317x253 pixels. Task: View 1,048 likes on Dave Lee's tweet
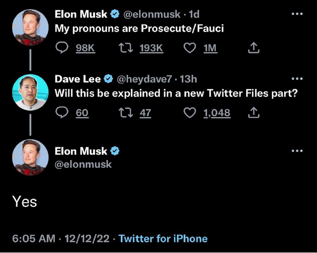[x=217, y=113]
